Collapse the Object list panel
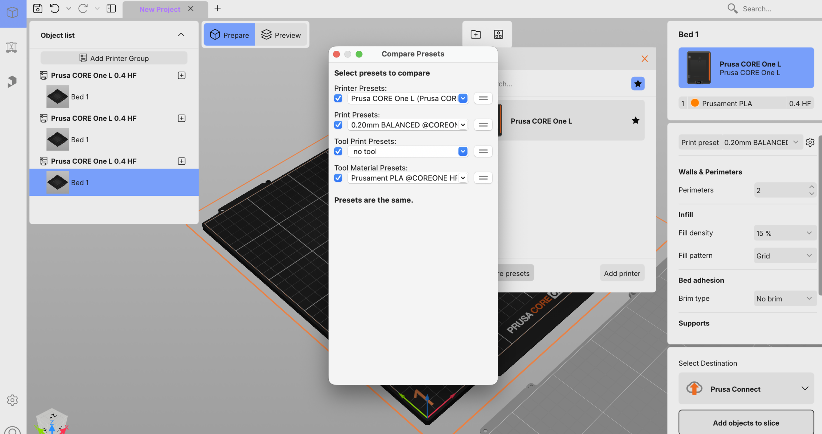The width and height of the screenshot is (822, 434). coord(181,35)
